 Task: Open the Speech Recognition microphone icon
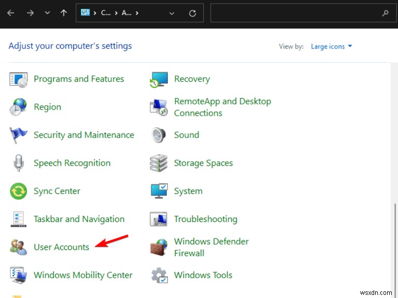tap(18, 163)
